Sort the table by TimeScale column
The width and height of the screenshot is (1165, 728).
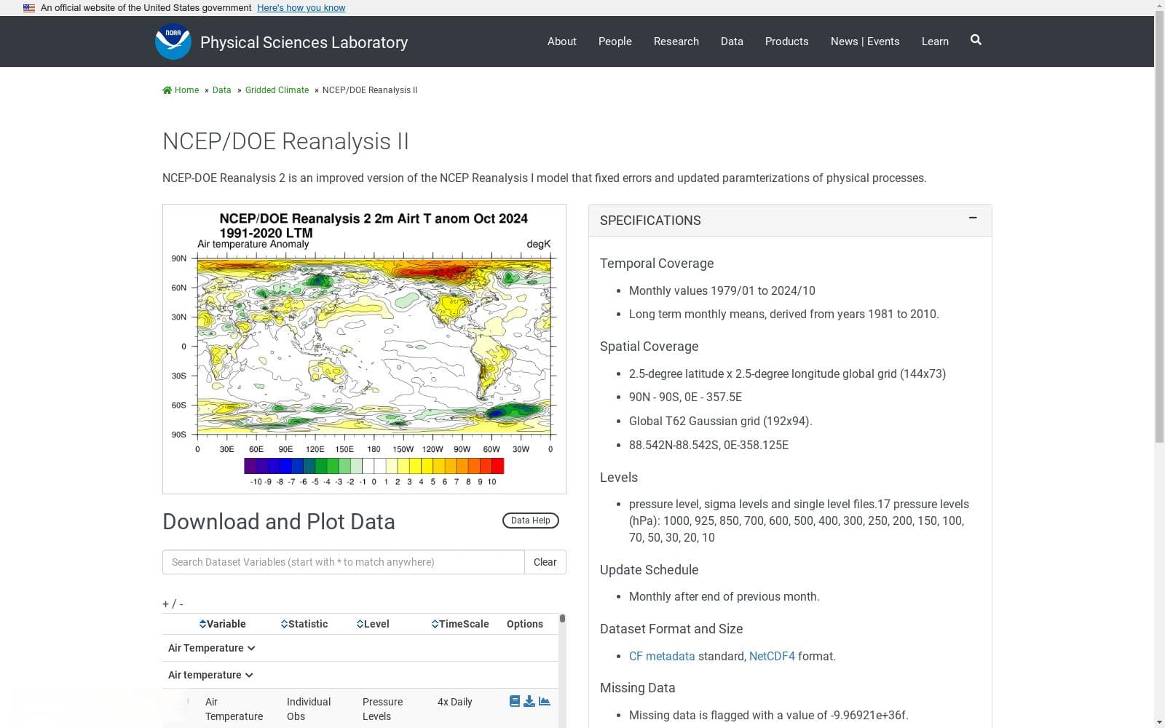[460, 624]
